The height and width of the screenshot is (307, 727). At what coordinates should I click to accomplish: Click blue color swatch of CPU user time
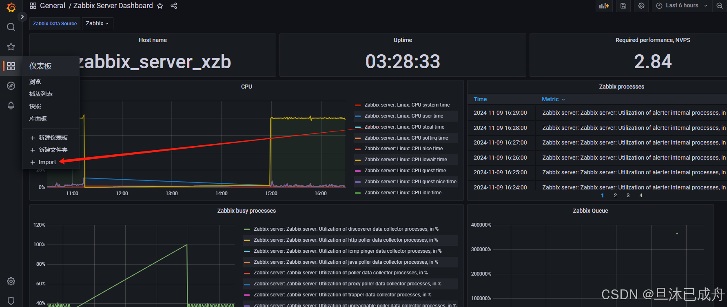(x=358, y=116)
